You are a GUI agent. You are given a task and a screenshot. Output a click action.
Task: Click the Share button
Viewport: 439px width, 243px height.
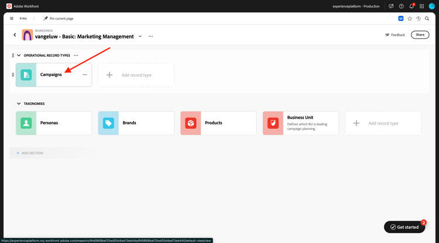[x=420, y=35]
